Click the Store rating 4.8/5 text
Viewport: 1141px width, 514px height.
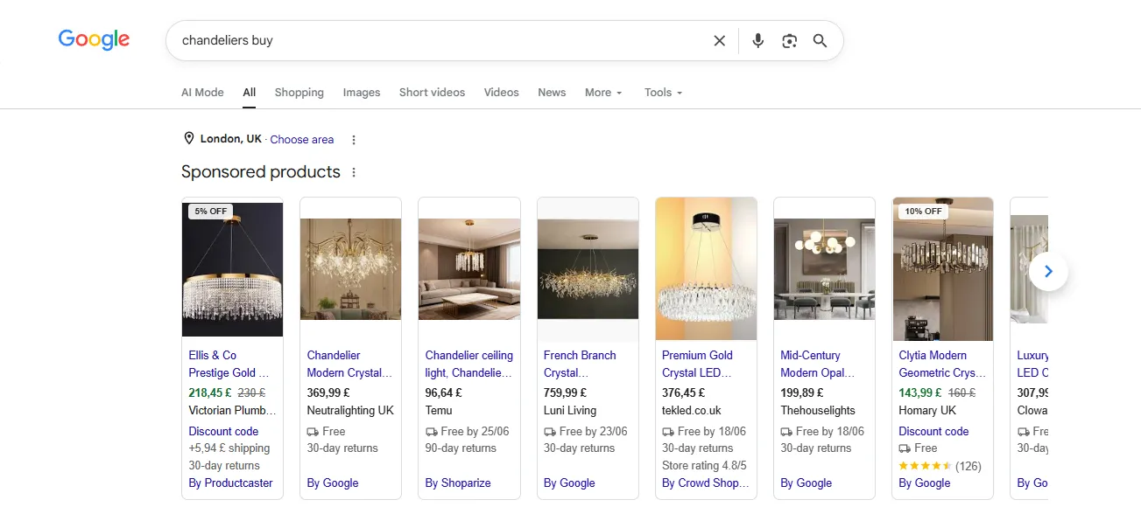coord(704,465)
